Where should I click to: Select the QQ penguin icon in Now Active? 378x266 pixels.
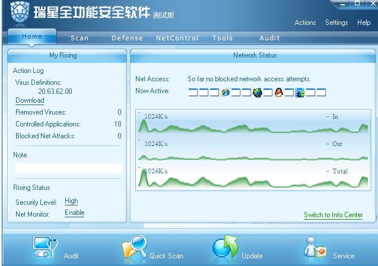tap(279, 93)
